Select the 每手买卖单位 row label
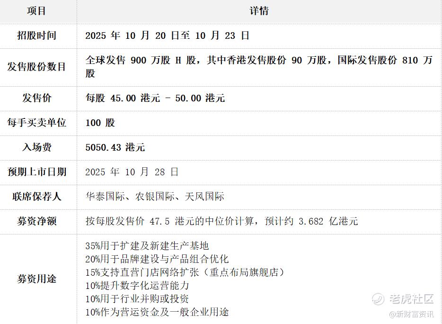Screen dimensions: 442x324 [36, 123]
